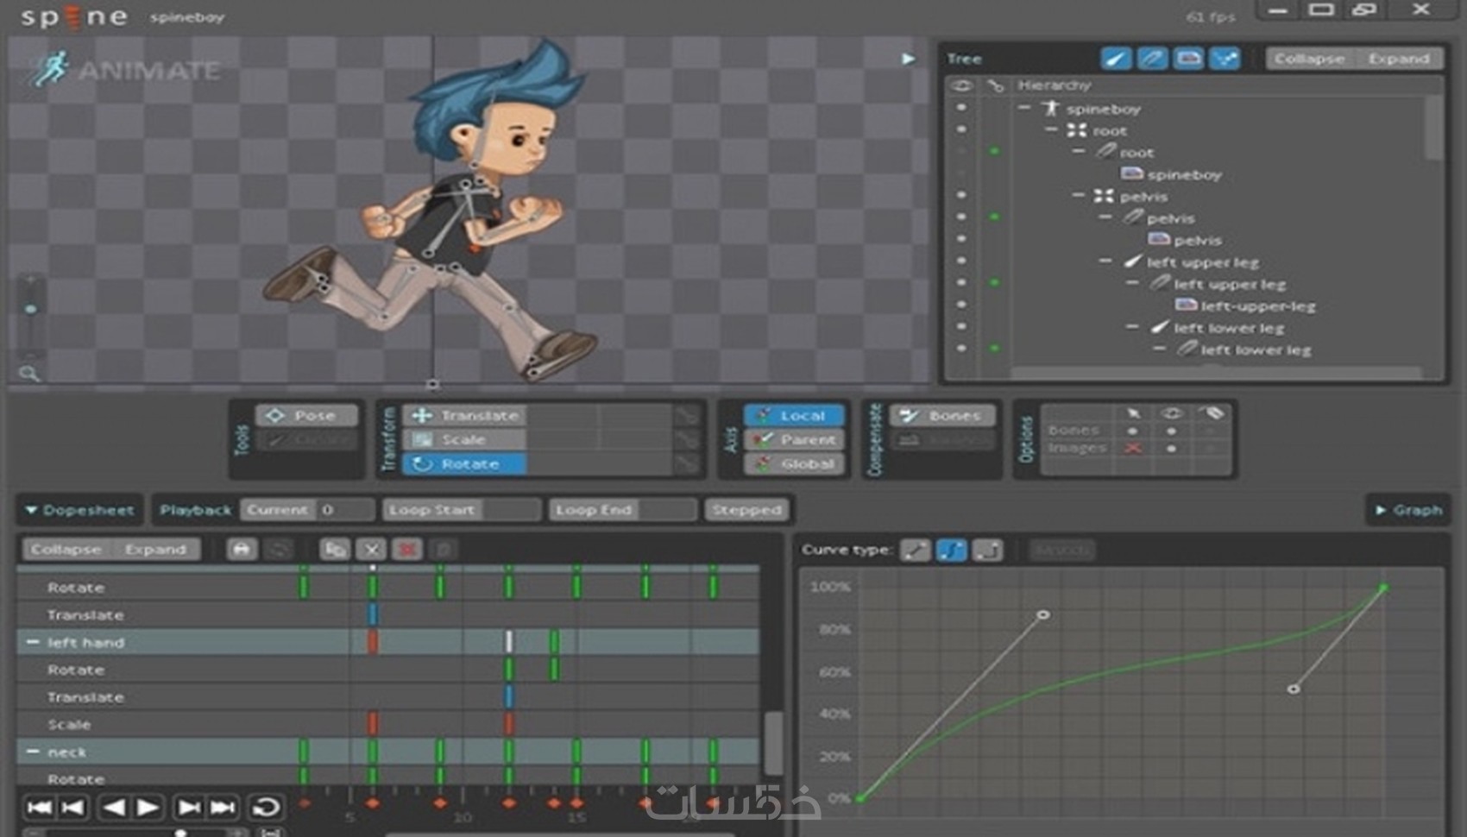Toggle Images visibility dot under the Options eye column

tap(1171, 448)
